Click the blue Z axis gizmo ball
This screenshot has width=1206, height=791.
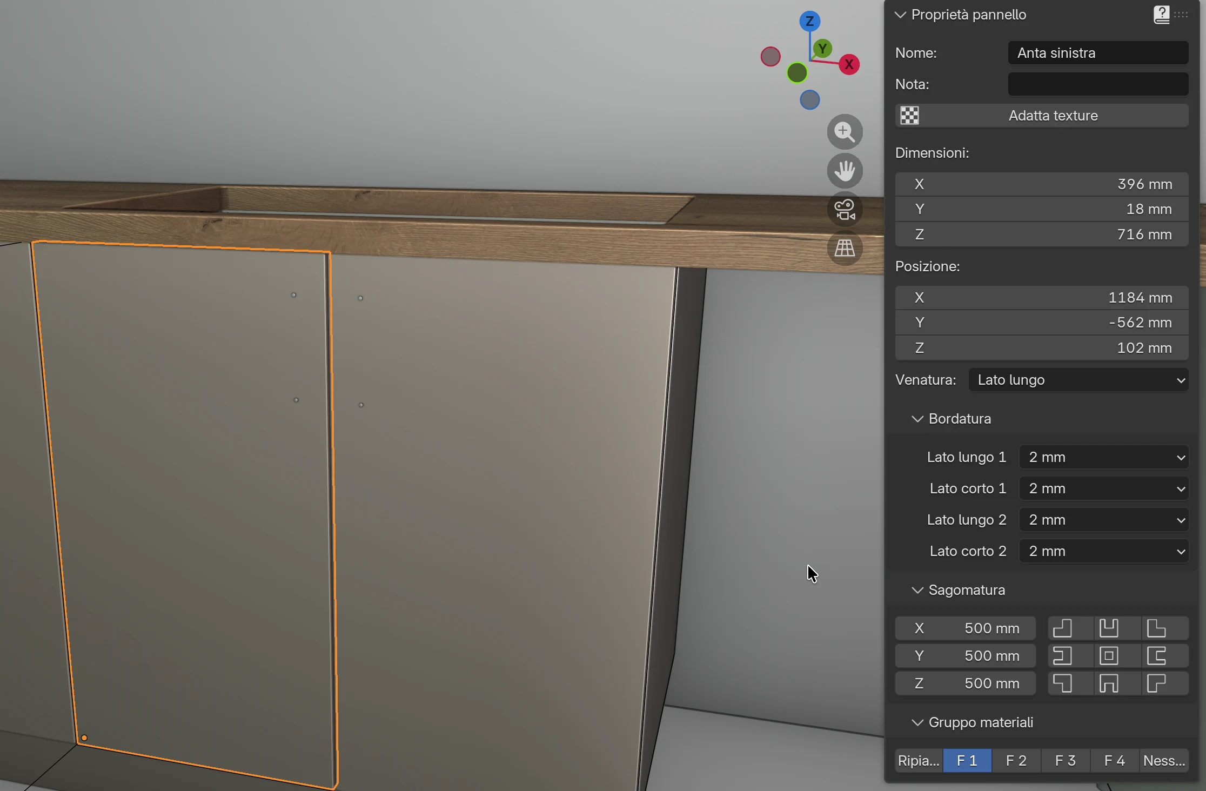pos(809,22)
